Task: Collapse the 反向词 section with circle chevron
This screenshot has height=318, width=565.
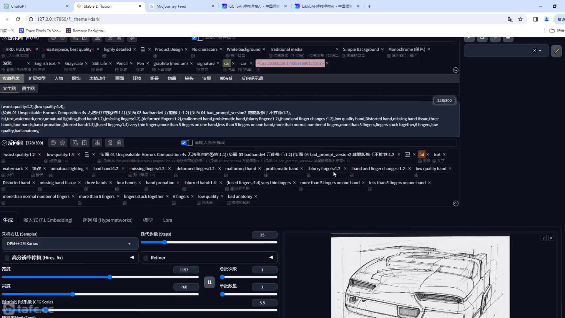Action: (4, 143)
